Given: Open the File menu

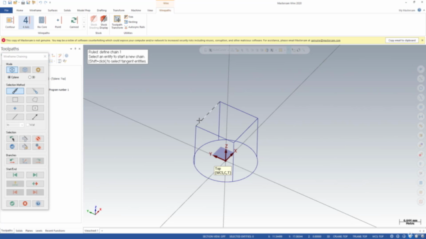Looking at the screenshot, I should click(x=6, y=11).
